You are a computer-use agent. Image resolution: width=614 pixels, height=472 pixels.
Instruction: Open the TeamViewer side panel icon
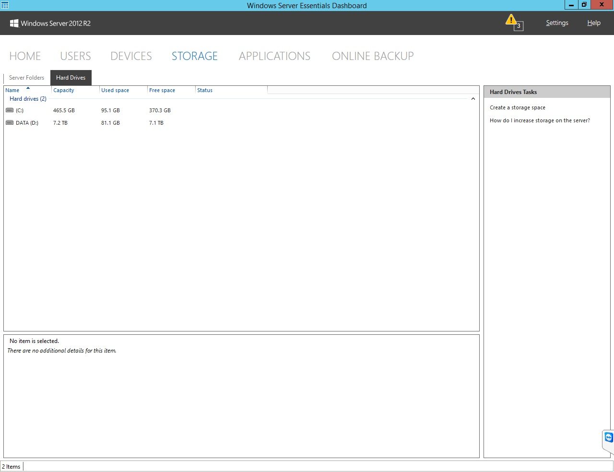[609, 437]
